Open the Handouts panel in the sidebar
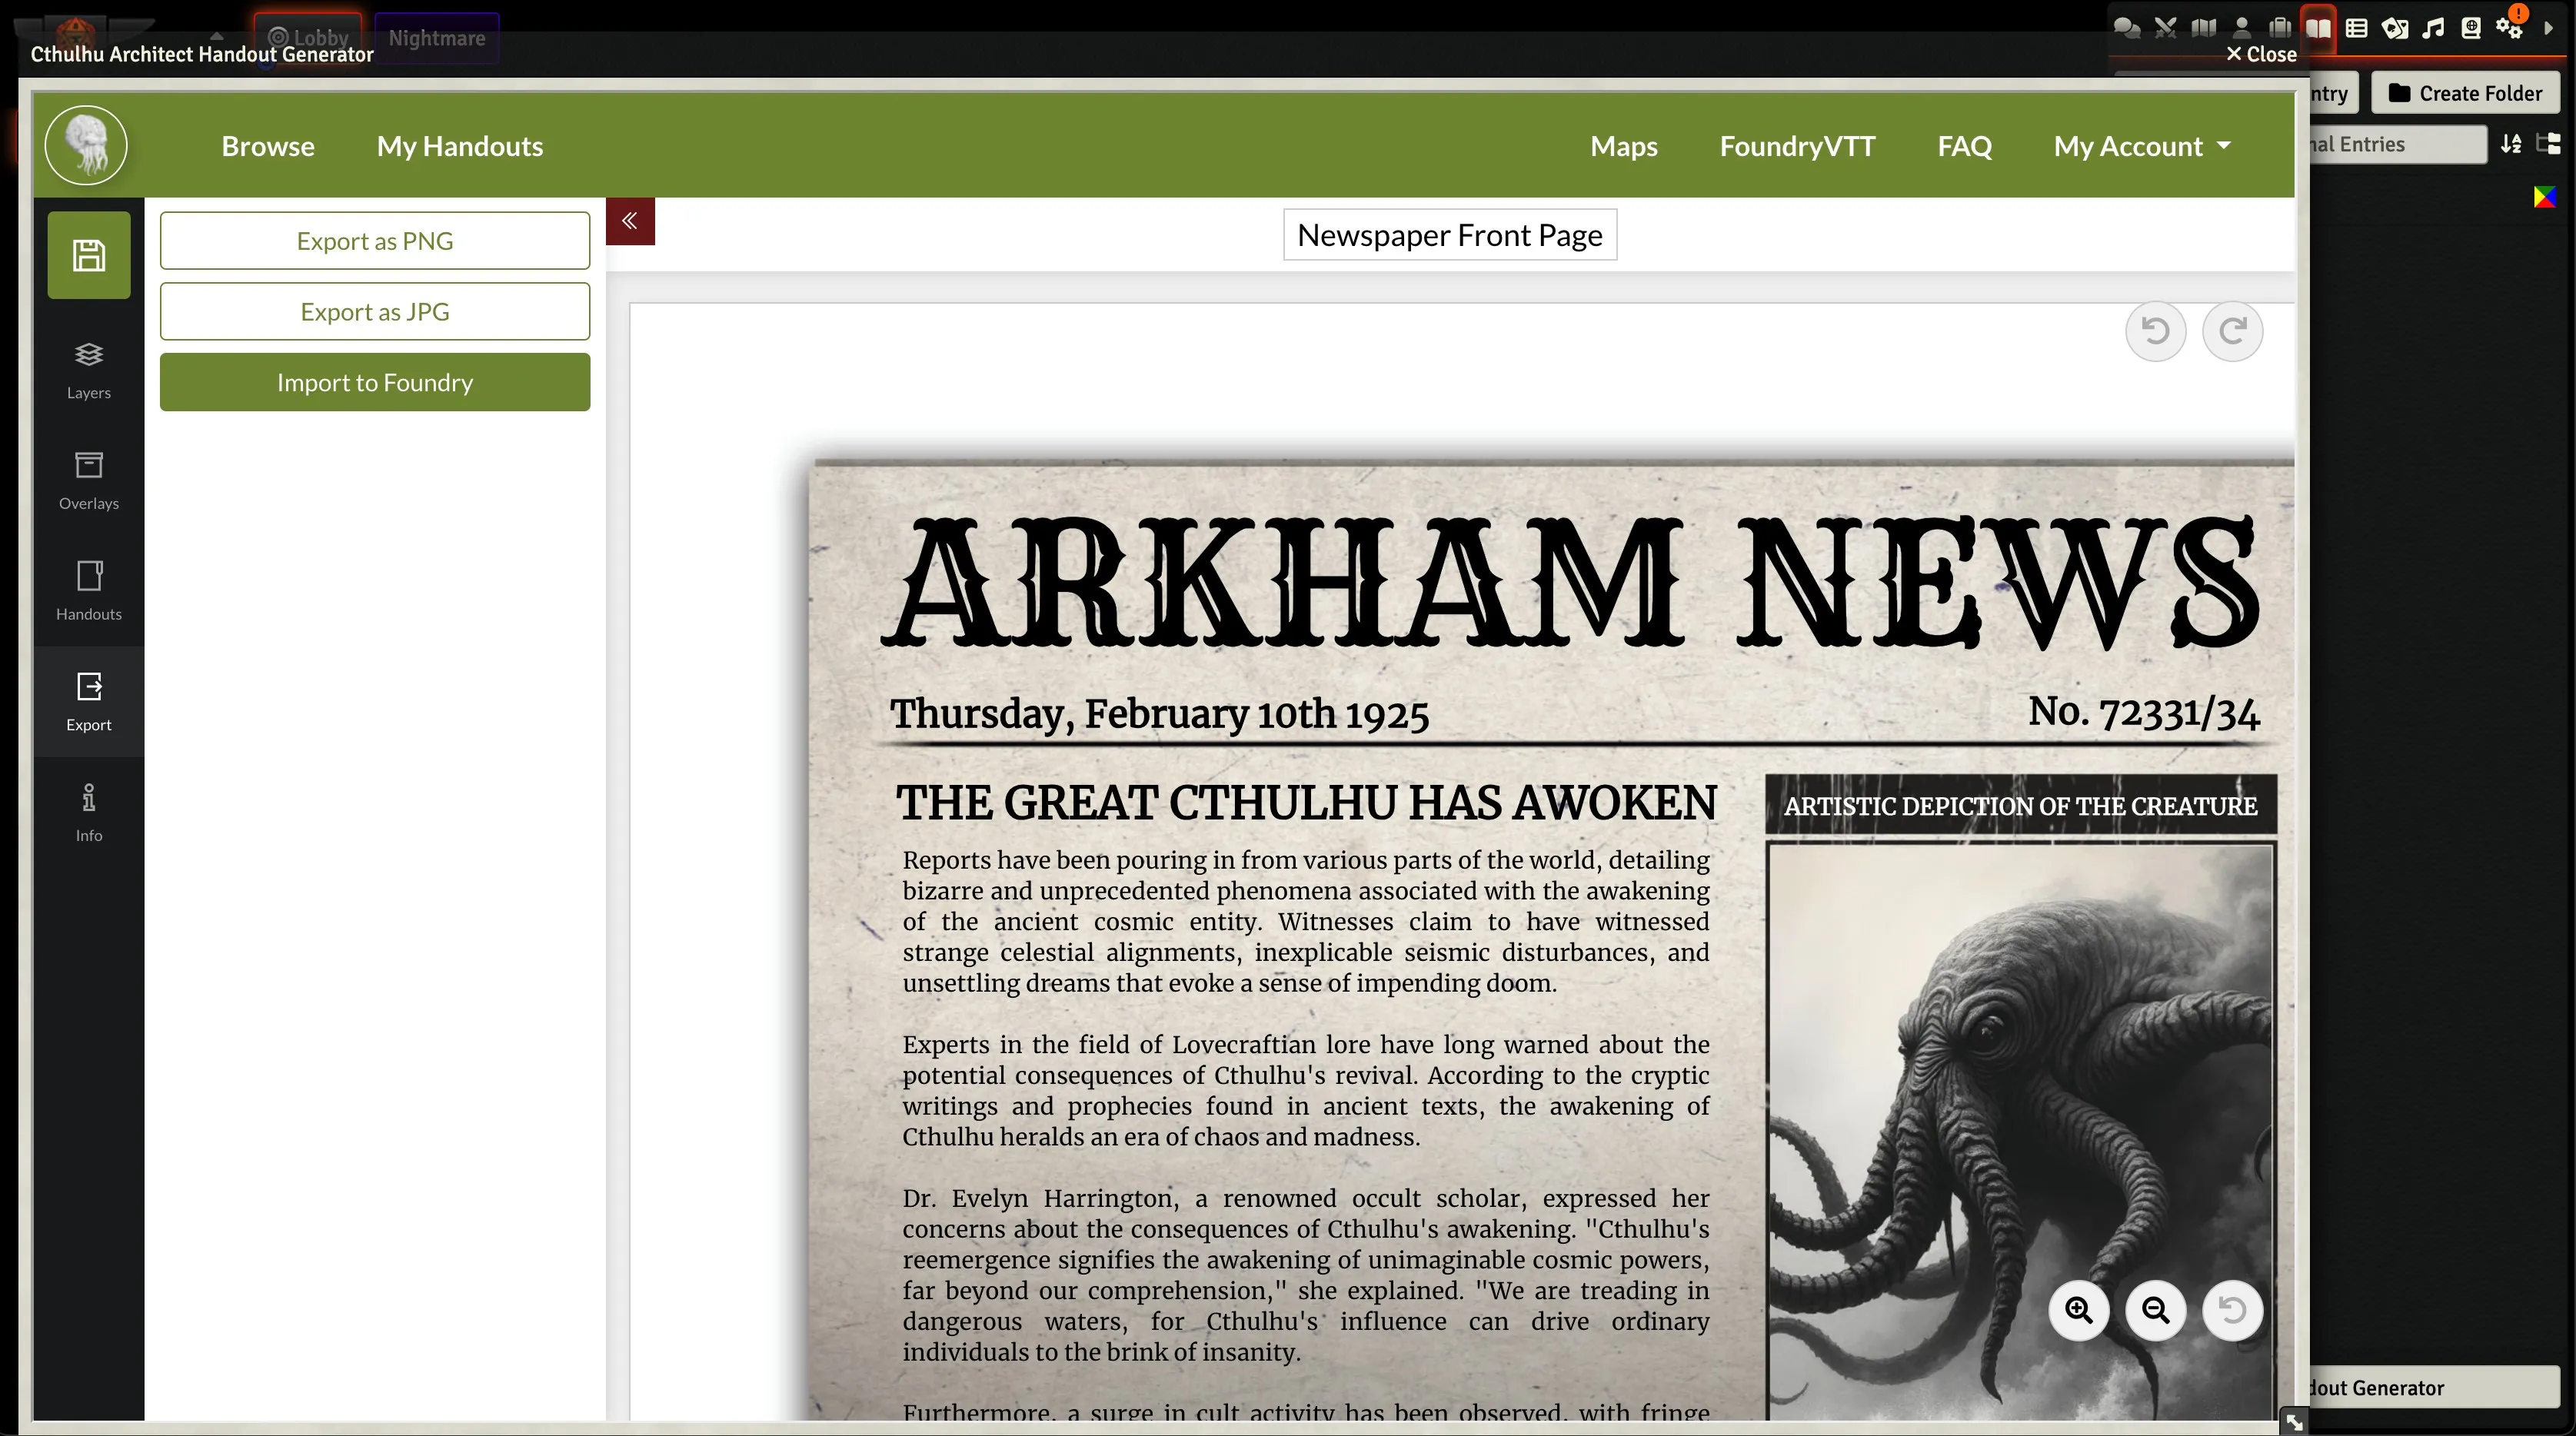 tap(89, 591)
